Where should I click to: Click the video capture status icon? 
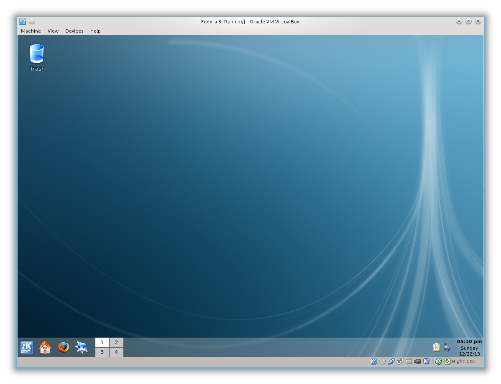(417, 361)
